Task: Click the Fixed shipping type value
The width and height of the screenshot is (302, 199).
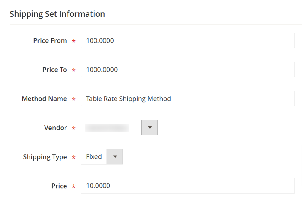Action: 94,157
